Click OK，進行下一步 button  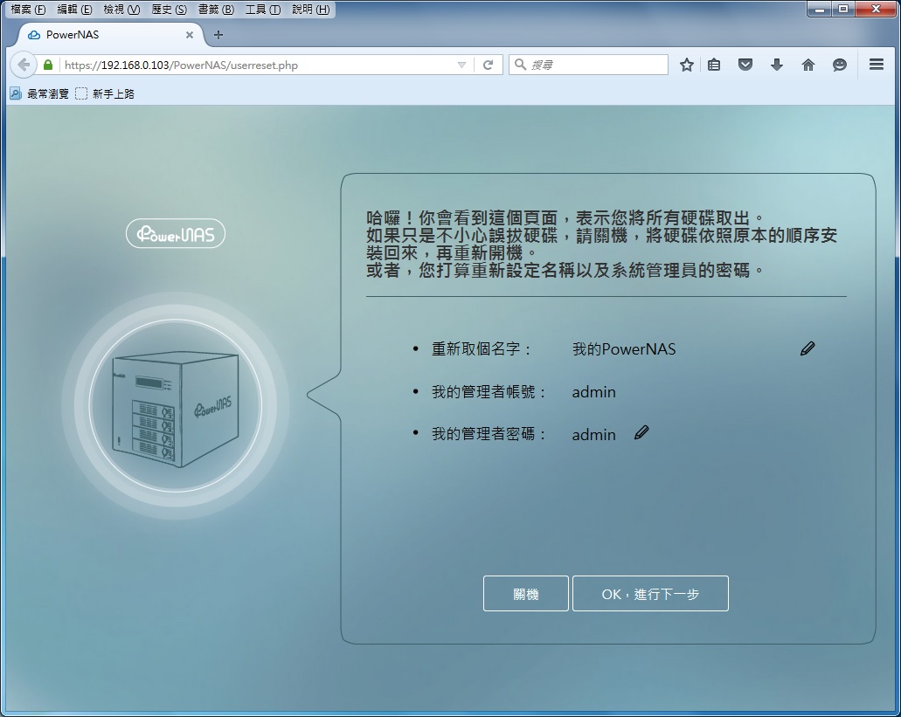click(x=650, y=594)
